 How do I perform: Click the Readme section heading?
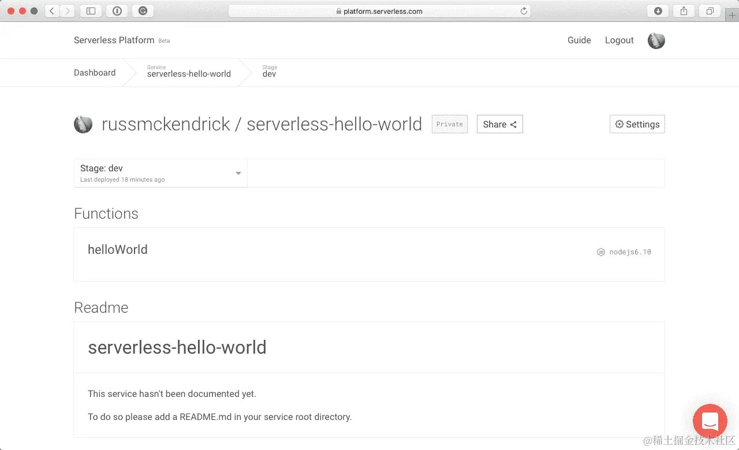[x=101, y=307]
